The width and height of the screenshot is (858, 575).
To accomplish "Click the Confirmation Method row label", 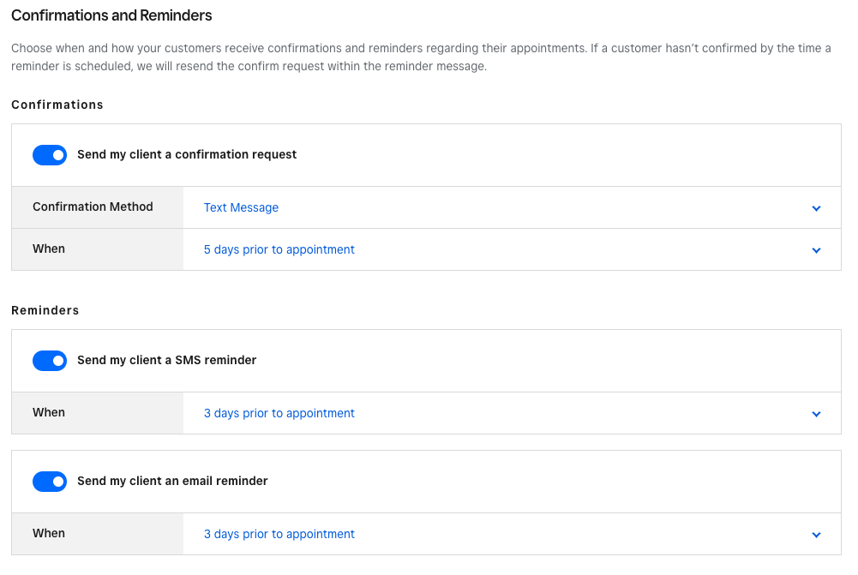I will click(x=93, y=207).
